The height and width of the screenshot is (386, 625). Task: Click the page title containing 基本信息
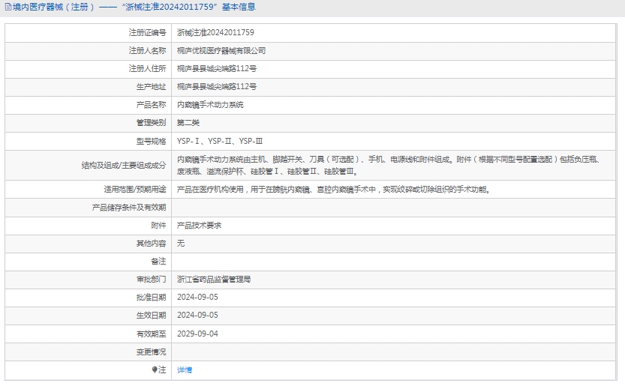134,7
